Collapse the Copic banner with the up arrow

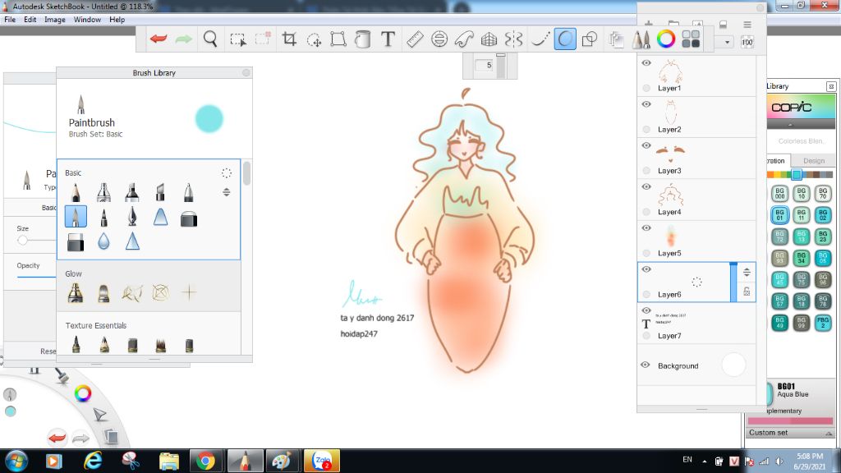click(x=789, y=125)
